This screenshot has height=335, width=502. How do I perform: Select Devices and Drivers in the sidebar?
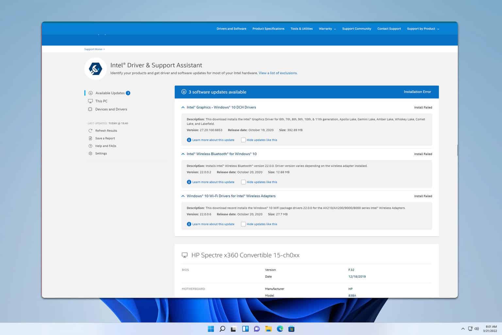coord(111,109)
